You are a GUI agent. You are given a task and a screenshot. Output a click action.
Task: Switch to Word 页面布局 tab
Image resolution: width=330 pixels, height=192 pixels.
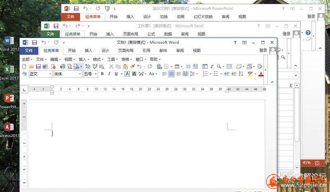(126, 51)
